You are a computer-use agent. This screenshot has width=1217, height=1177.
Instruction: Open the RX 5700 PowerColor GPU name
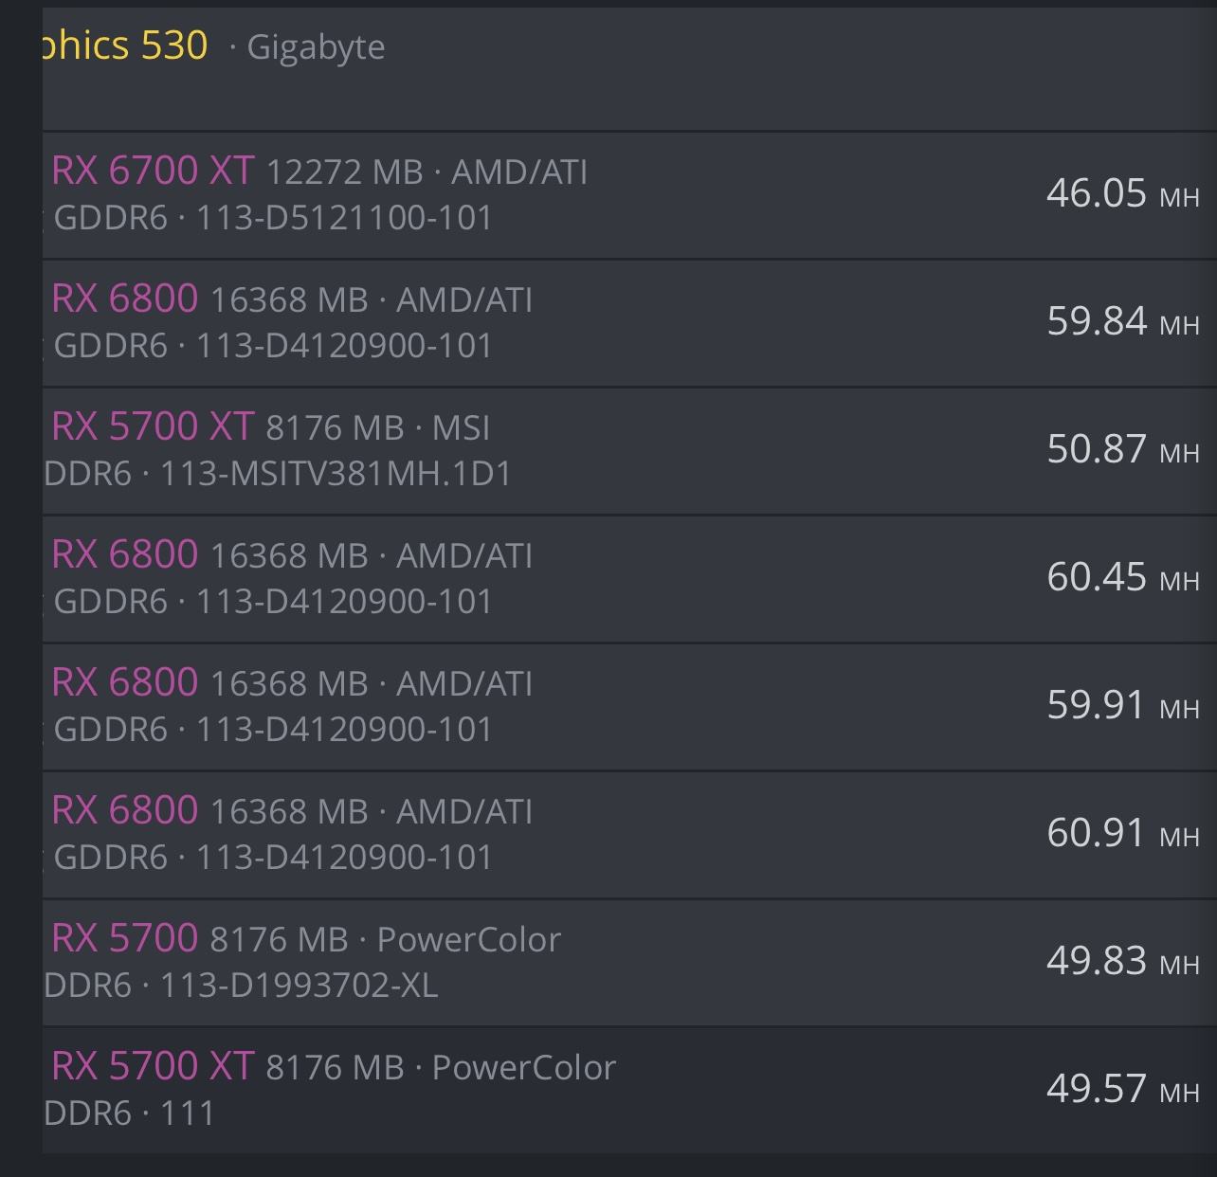124,938
